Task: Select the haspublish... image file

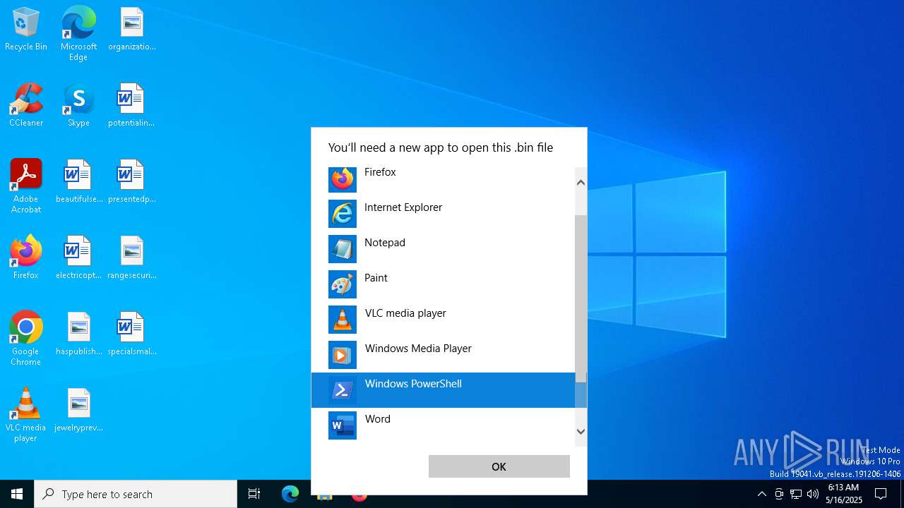Action: click(x=78, y=334)
